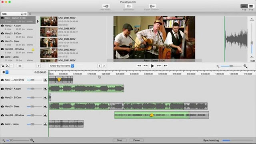Click the status bar zoom in magnifier
Screen dimensions: 256x144
click(32, 140)
